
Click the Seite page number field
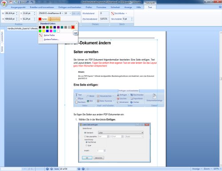pos(68,169)
